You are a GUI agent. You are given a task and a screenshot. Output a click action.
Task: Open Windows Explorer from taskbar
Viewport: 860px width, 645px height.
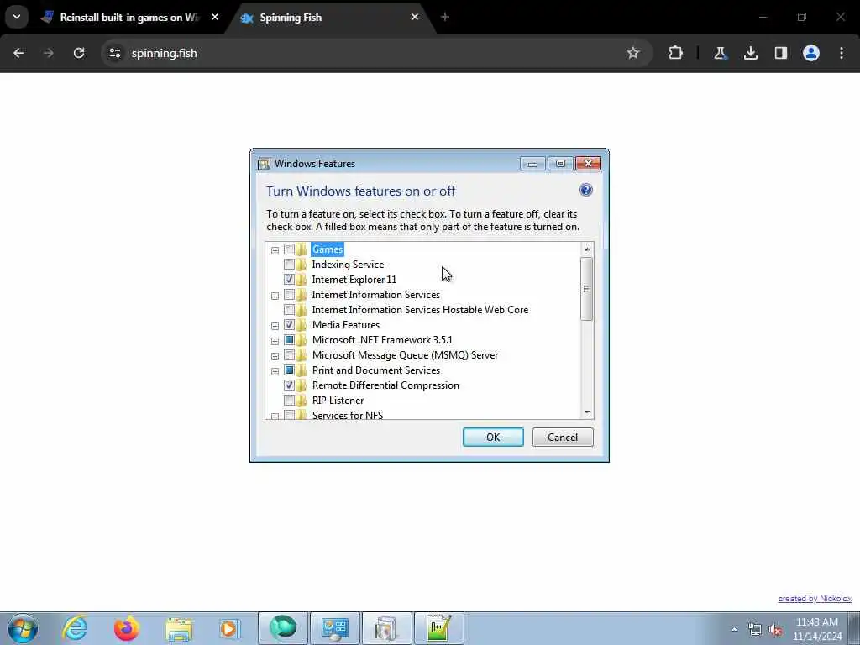(x=179, y=628)
